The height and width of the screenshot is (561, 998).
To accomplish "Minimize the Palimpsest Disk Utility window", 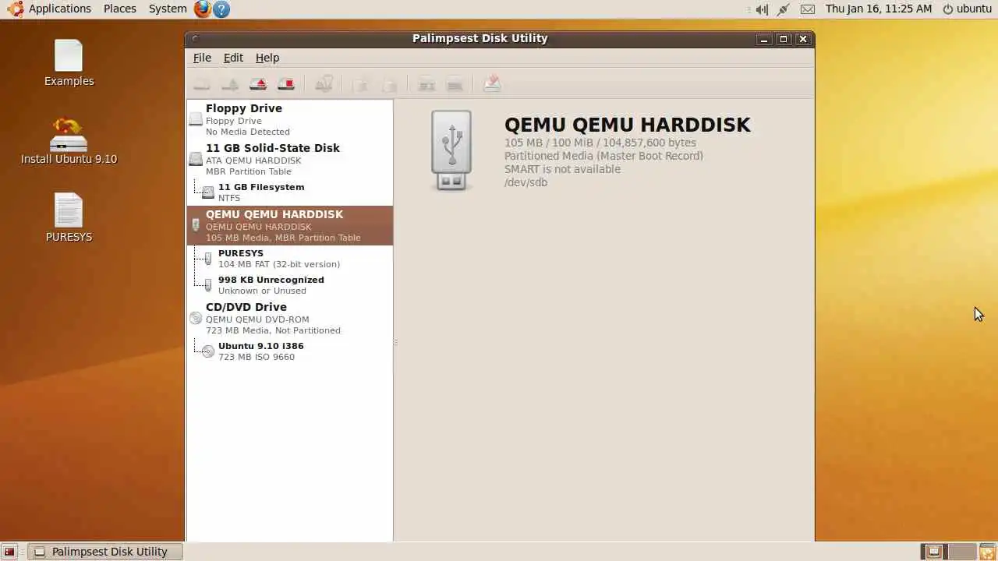I will point(764,39).
